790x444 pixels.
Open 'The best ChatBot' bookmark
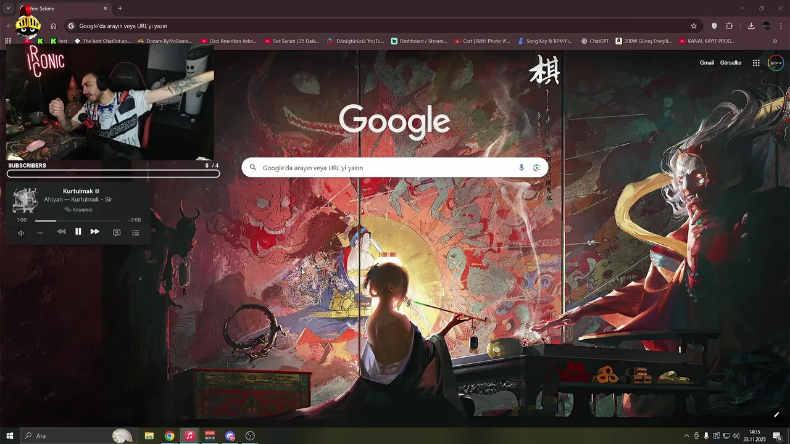tap(102, 41)
